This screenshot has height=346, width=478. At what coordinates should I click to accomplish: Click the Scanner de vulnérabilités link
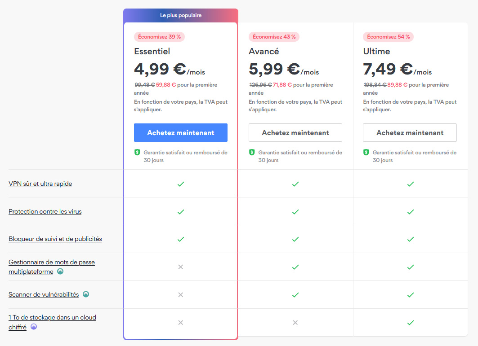(44, 294)
